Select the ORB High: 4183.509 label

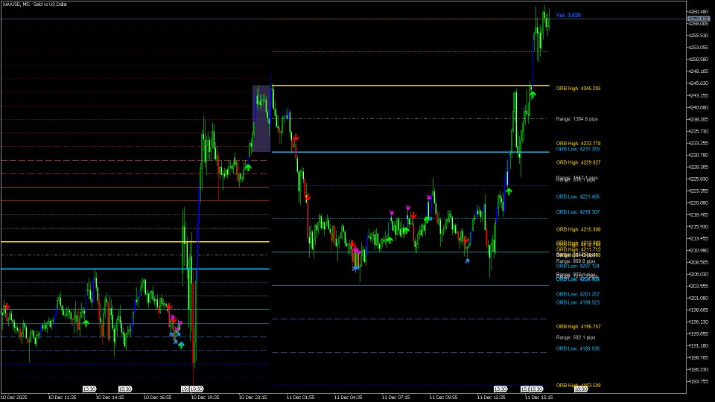click(578, 386)
